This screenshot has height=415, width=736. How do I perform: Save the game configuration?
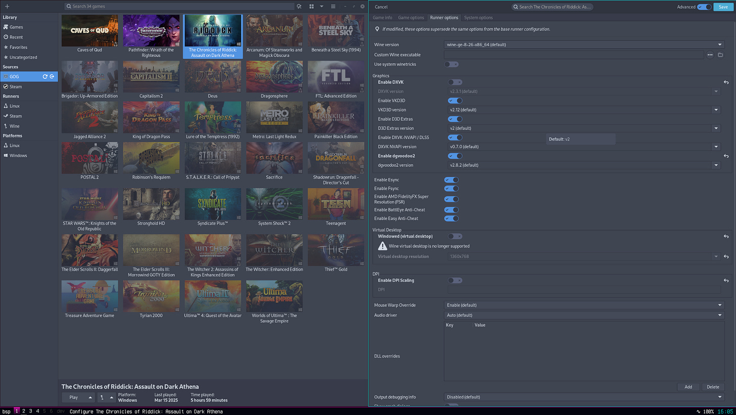pyautogui.click(x=723, y=7)
